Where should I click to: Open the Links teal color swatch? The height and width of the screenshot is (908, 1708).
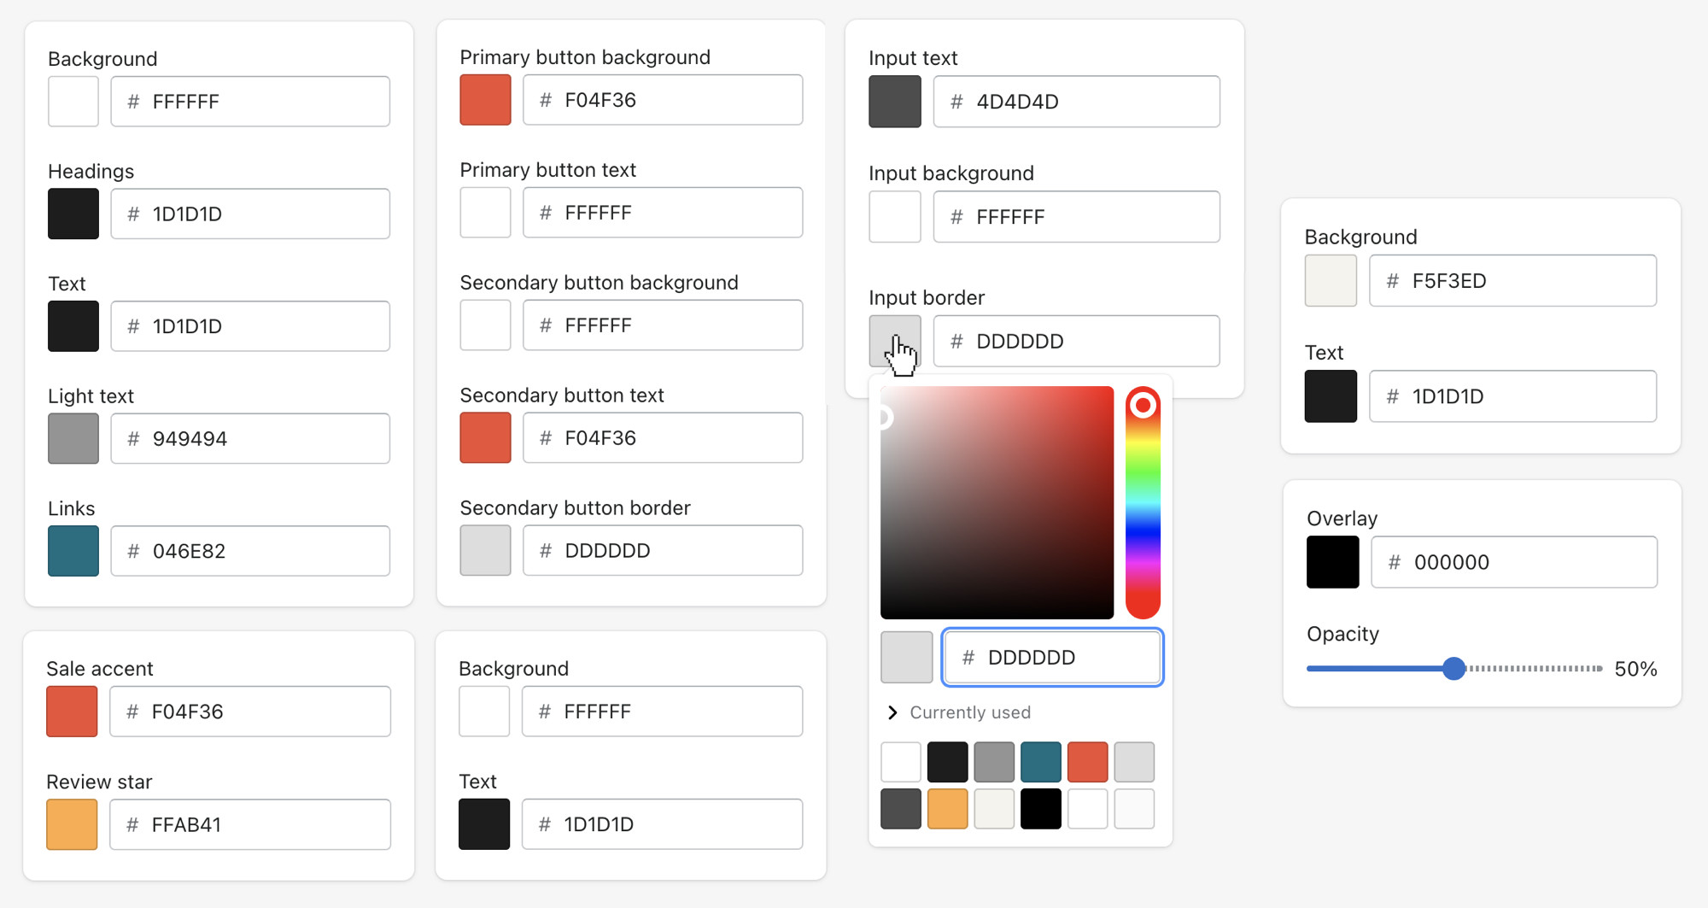73,551
